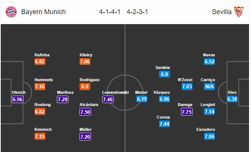Select Alcántara's 7.50 rating badge
The height and width of the screenshot is (152, 252).
point(85,112)
